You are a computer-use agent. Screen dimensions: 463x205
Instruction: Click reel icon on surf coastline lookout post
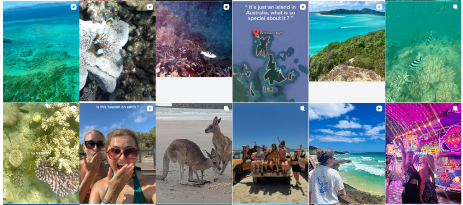point(379,109)
